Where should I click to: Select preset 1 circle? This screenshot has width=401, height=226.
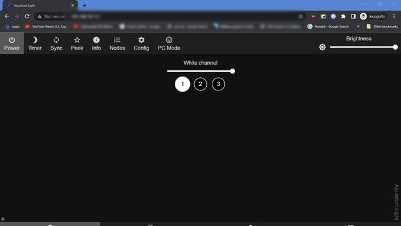coord(182,84)
